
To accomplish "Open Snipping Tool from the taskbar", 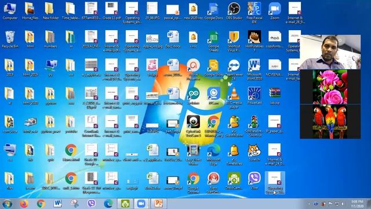I will click(74, 204).
